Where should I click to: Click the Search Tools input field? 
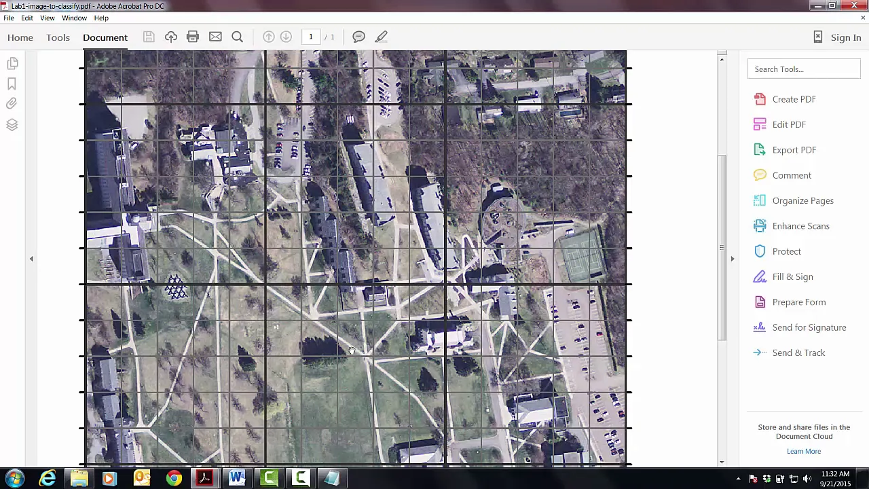tap(804, 69)
